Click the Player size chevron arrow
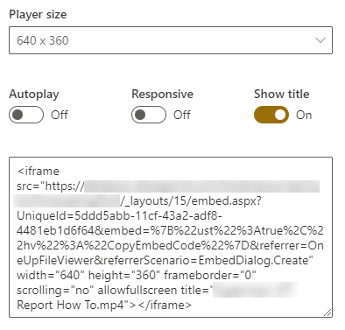This screenshot has height=330, width=345. click(320, 40)
